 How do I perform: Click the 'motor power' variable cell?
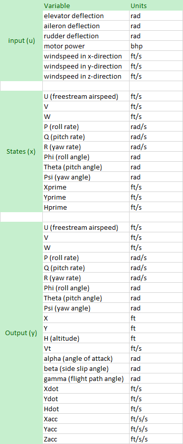tap(86, 46)
